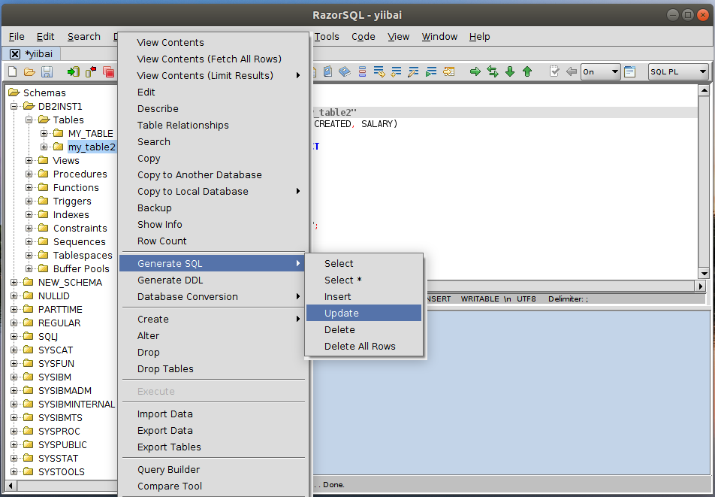This screenshot has height=497, width=715.
Task: Click the UTF8 encoding status text
Action: click(x=526, y=299)
